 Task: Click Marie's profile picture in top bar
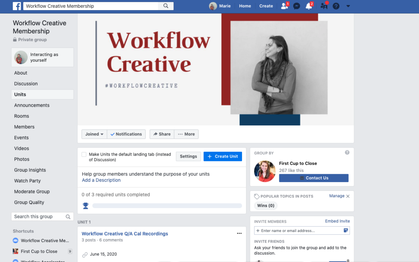click(x=213, y=6)
